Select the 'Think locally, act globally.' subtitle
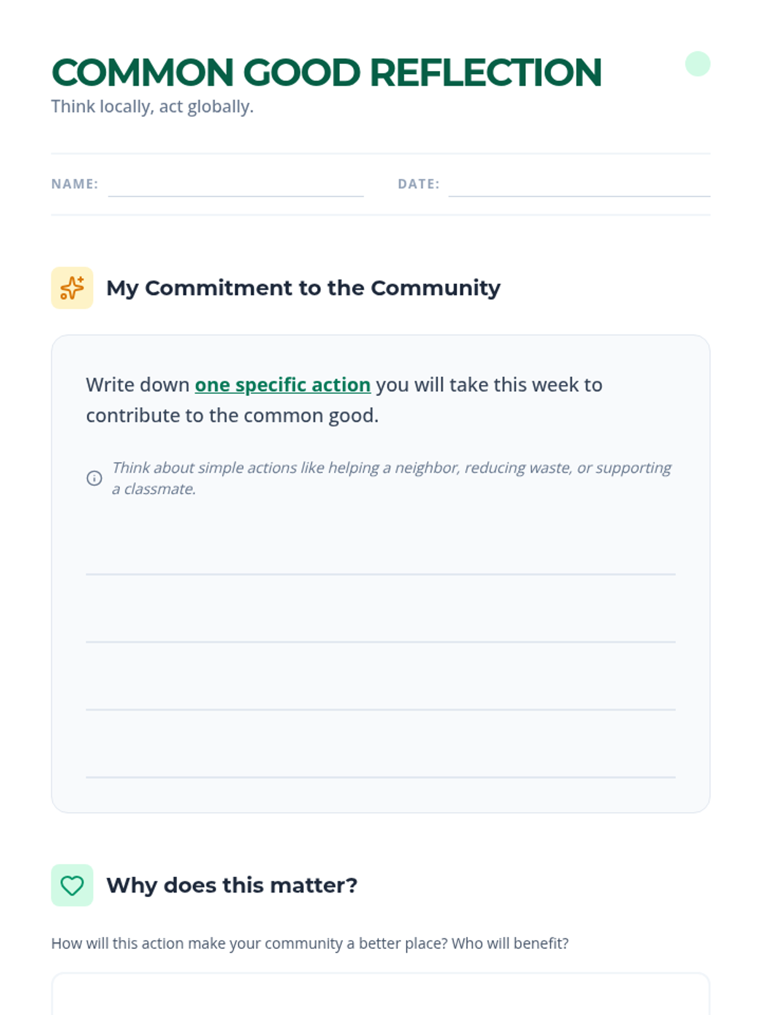The image size is (761, 1015). (152, 107)
